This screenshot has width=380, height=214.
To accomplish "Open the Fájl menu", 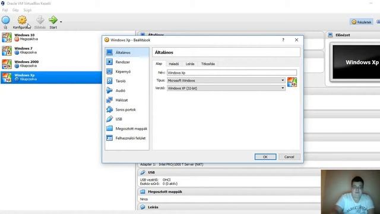I will (5, 10).
